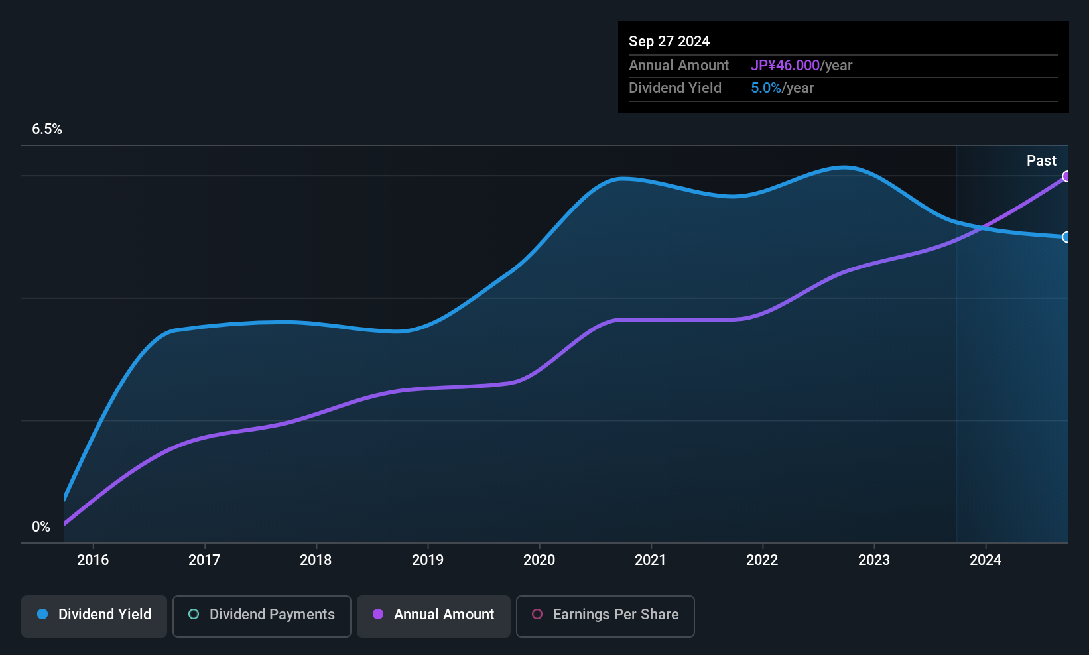Select the blue Dividend Yield endpoint marker
Image resolution: width=1089 pixels, height=655 pixels.
[x=1066, y=237]
